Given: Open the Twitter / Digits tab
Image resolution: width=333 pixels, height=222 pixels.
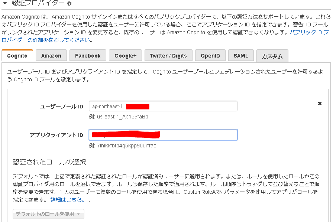Looking at the screenshot, I should point(168,56).
